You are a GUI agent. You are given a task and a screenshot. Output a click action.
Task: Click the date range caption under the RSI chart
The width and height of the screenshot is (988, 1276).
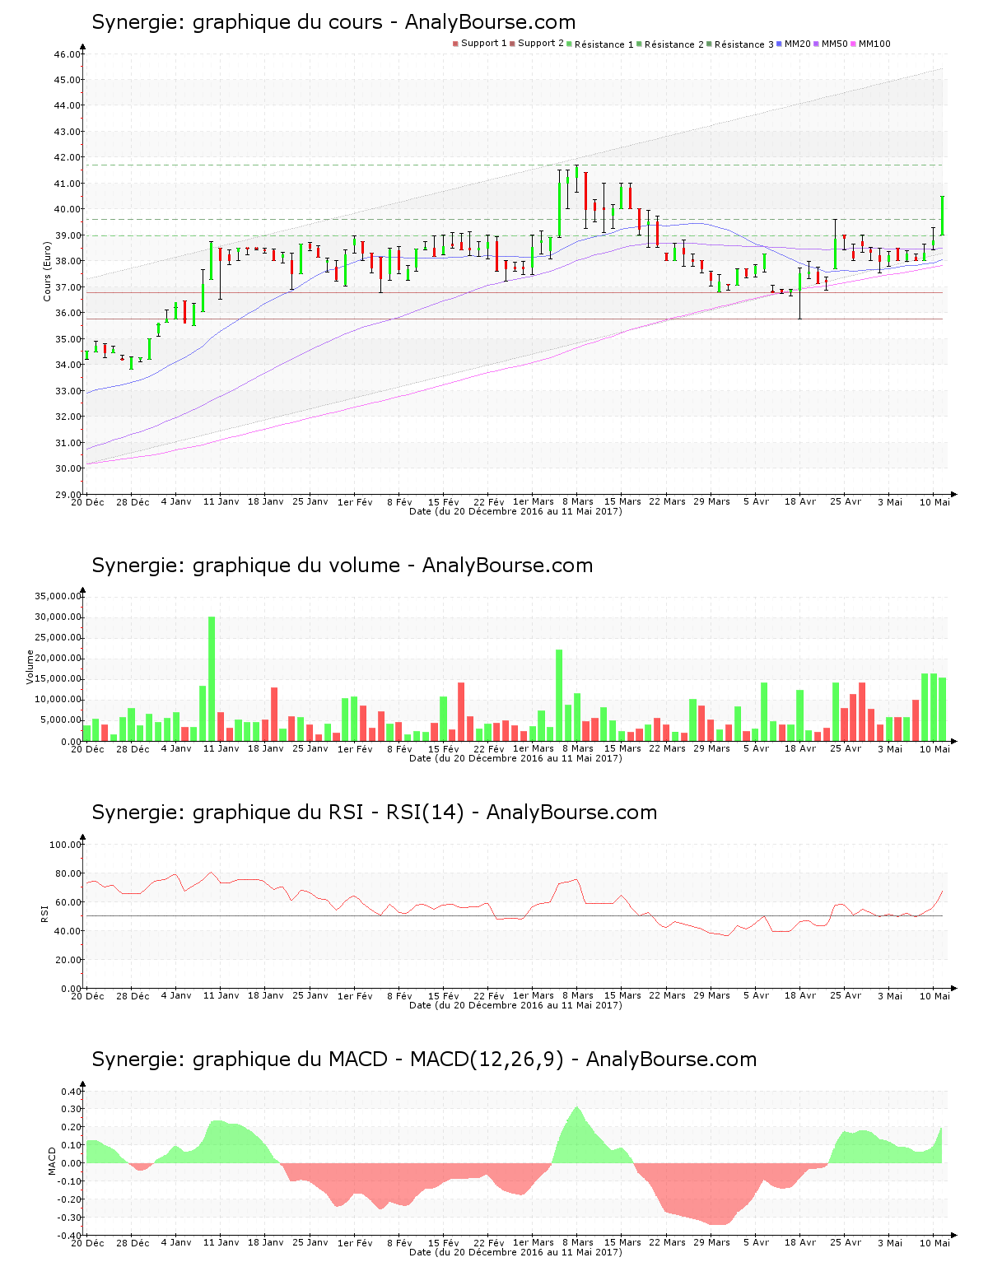[x=515, y=1005]
